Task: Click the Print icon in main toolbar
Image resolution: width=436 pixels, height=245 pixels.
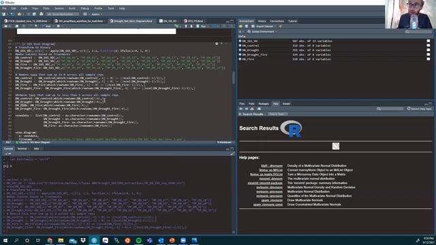Action: [x=42, y=14]
